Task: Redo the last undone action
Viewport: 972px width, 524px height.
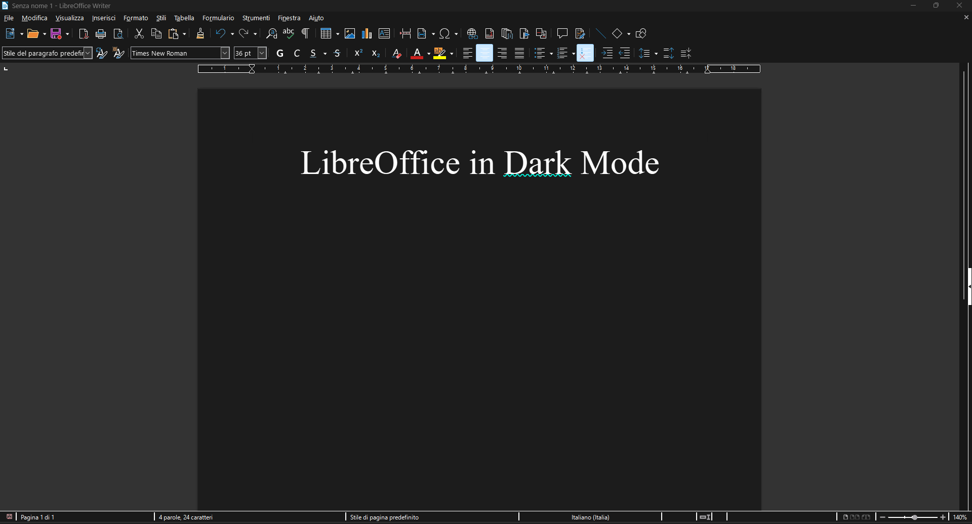Action: coord(244,34)
